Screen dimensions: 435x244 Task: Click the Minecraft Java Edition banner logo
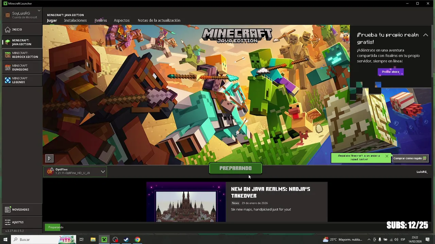click(x=237, y=36)
